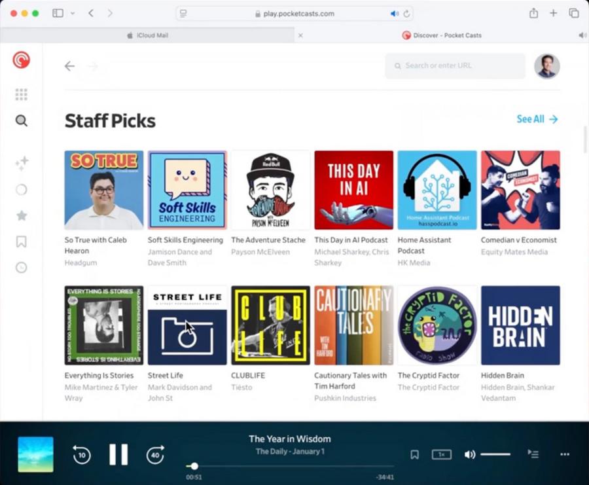The width and height of the screenshot is (589, 485).
Task: Go forward with Safari forward button
Action: (110, 14)
